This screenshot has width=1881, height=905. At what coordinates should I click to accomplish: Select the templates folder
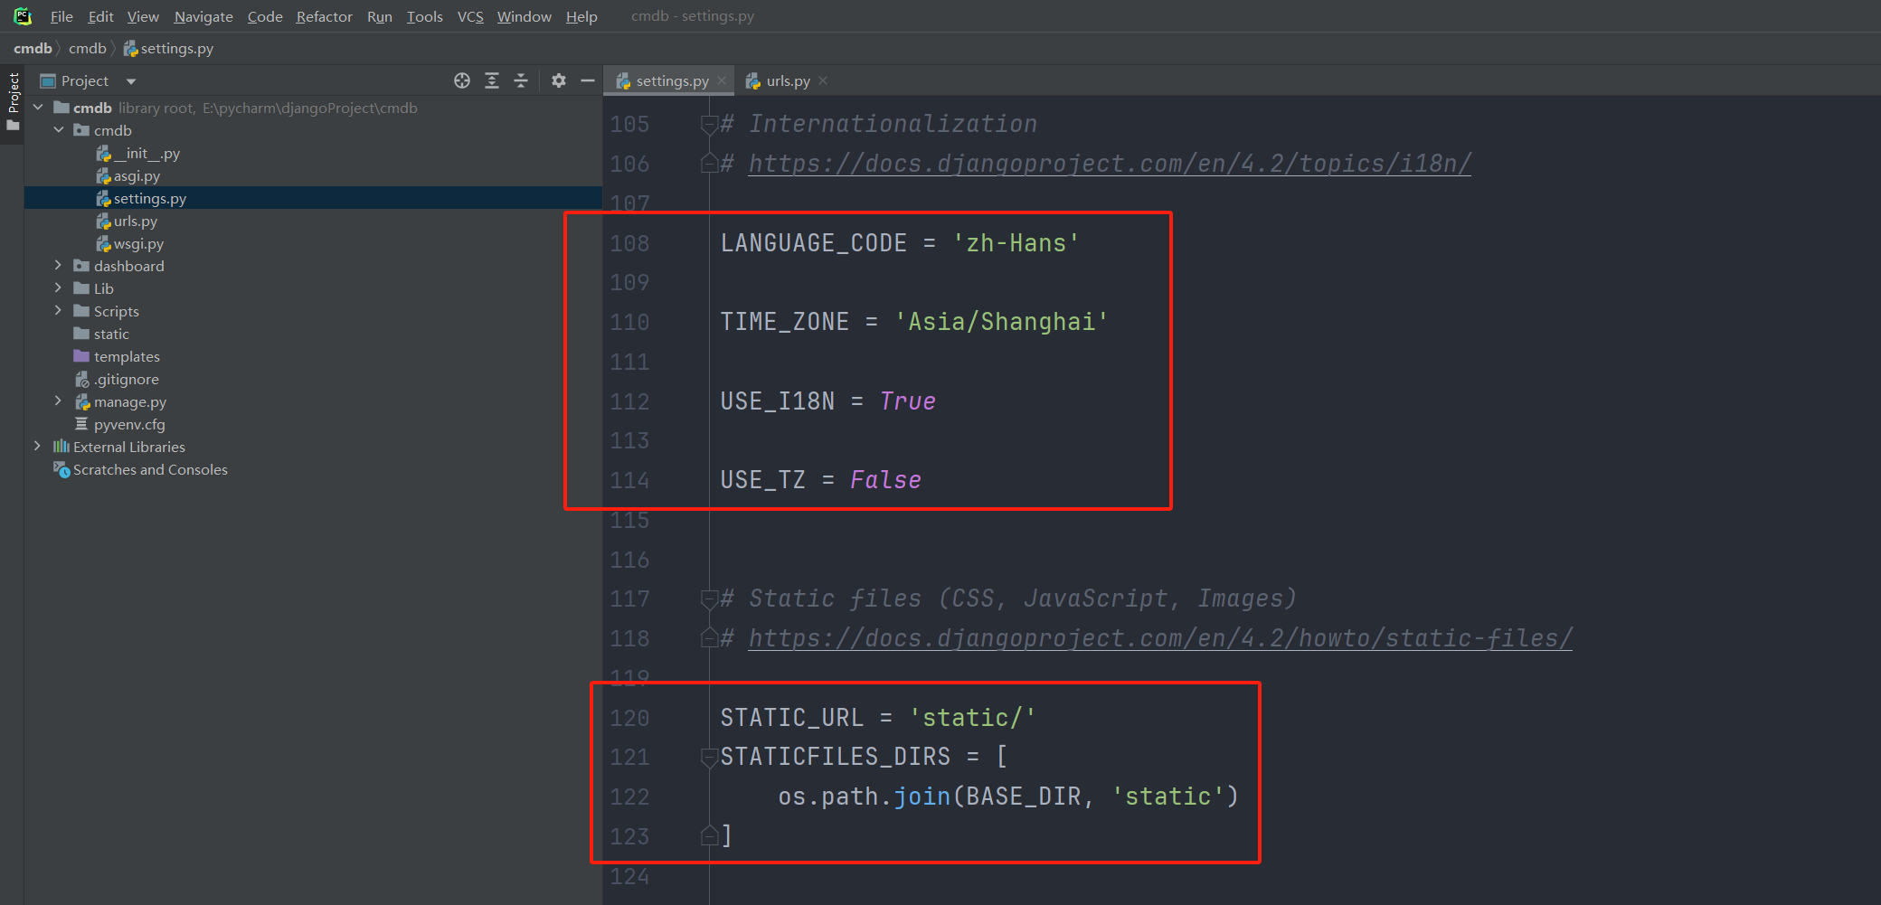click(117, 356)
